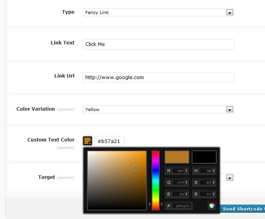Image resolution: width=265 pixels, height=219 pixels.
Task: Click the Link Url input field
Action: (x=158, y=77)
